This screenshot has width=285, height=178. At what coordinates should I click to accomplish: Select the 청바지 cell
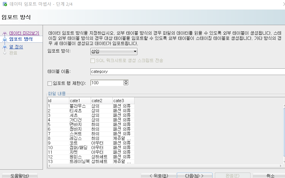pos(80,129)
